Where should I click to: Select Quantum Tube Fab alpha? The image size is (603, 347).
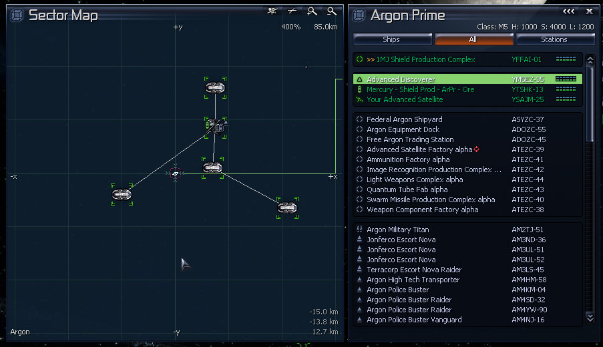pyautogui.click(x=467, y=190)
